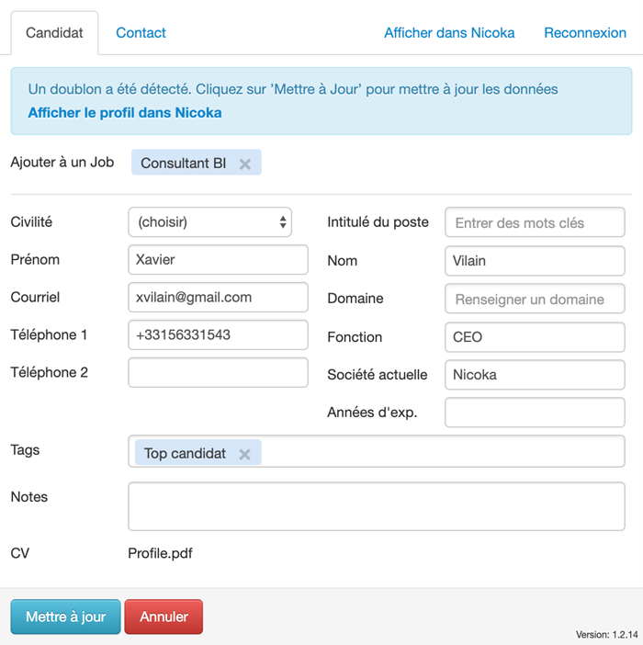643x645 pixels.
Task: Click the Notes text area
Action: point(377,506)
